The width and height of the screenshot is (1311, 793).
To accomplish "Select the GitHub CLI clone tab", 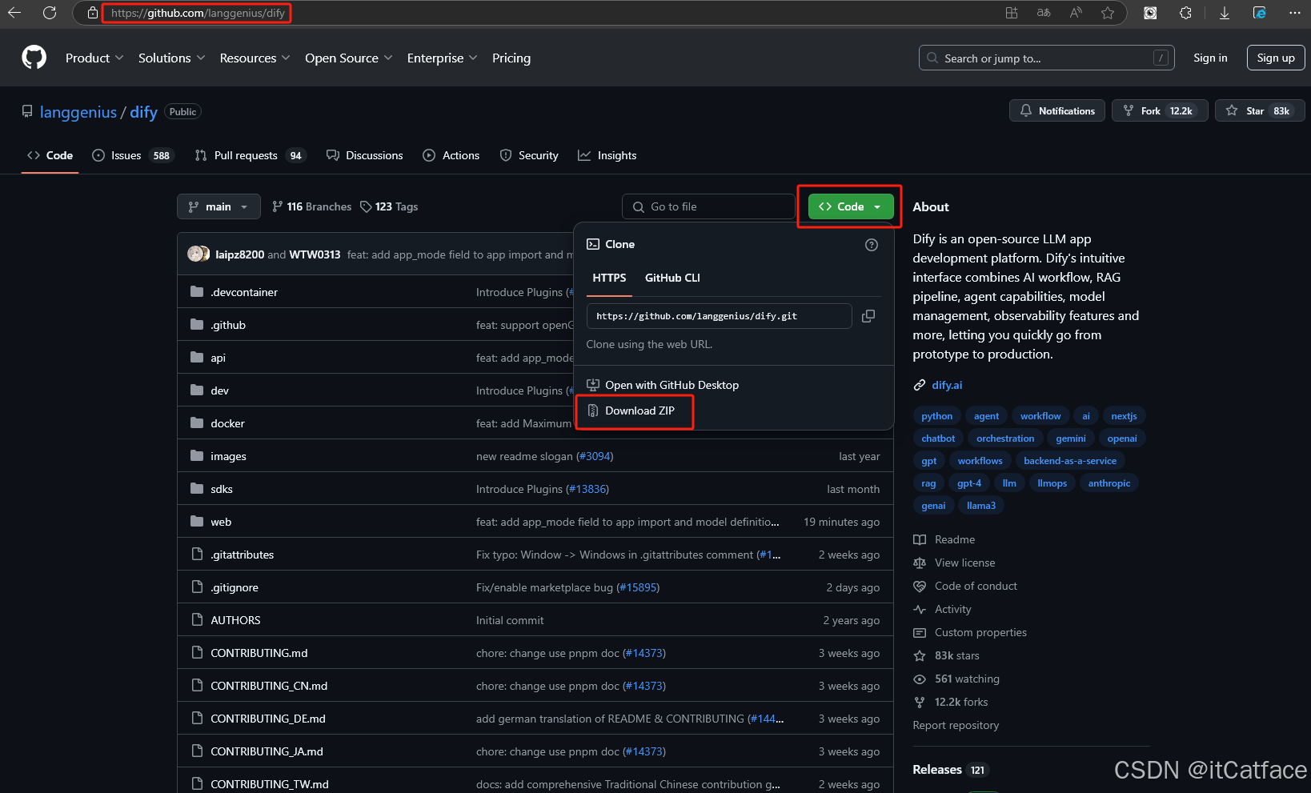I will point(672,278).
